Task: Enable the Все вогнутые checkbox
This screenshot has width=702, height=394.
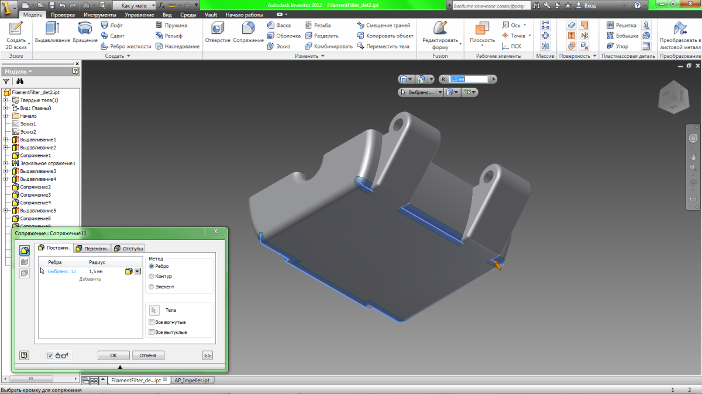Action: [x=152, y=322]
